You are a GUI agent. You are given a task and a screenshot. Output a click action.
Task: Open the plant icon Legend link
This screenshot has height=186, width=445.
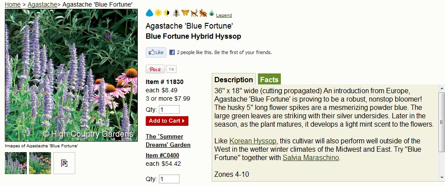click(x=224, y=15)
